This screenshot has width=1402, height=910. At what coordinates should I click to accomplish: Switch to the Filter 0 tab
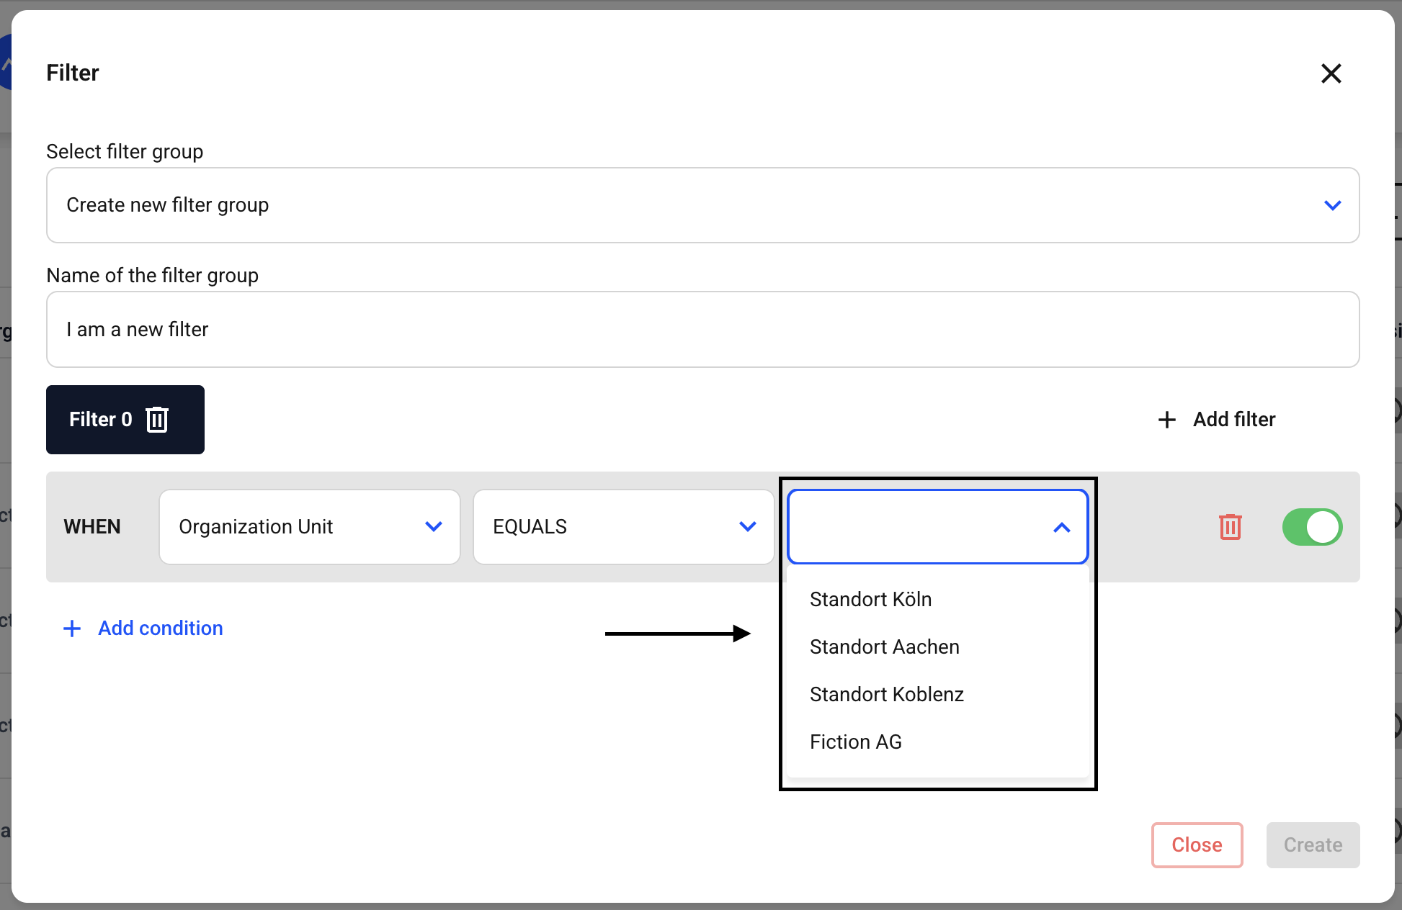pyautogui.click(x=100, y=420)
